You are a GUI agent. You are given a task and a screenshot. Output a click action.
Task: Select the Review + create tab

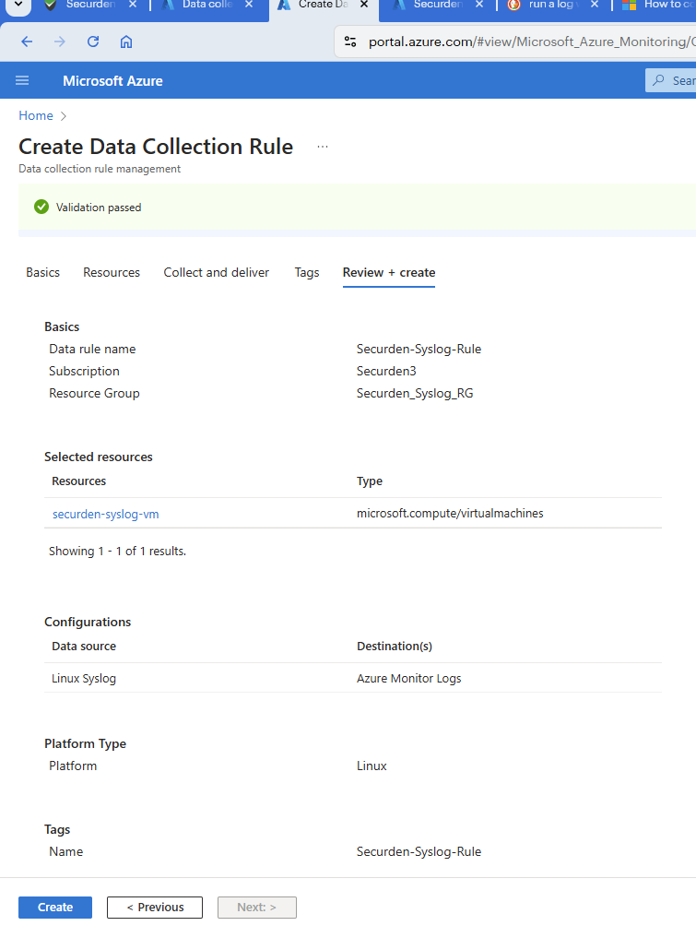(x=389, y=272)
